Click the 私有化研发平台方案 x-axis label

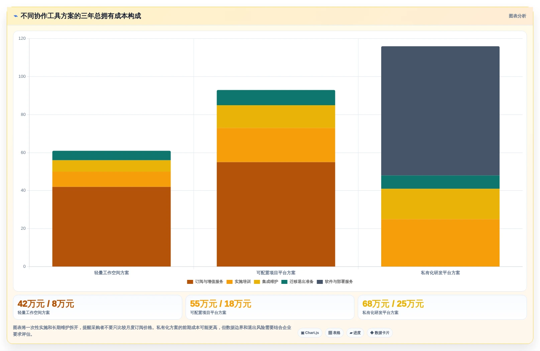tap(440, 273)
